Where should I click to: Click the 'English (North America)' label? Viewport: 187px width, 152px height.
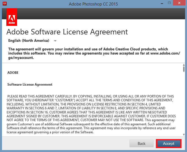pos(29,41)
